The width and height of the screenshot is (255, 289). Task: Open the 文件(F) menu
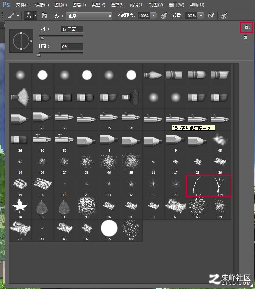point(23,5)
